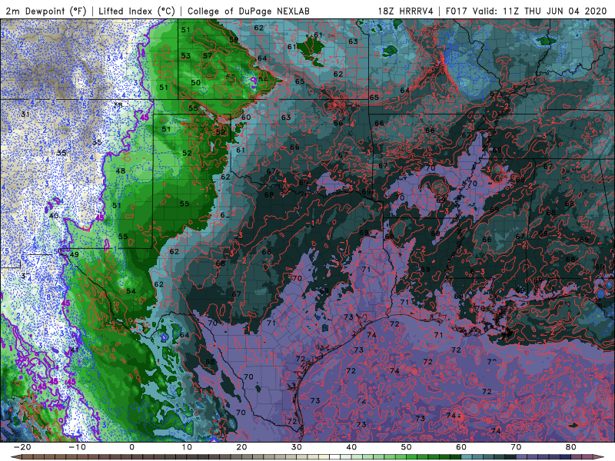This screenshot has width=615, height=461.
Task: Click the "57" dewpoint value on the map
Action: pos(208,55)
